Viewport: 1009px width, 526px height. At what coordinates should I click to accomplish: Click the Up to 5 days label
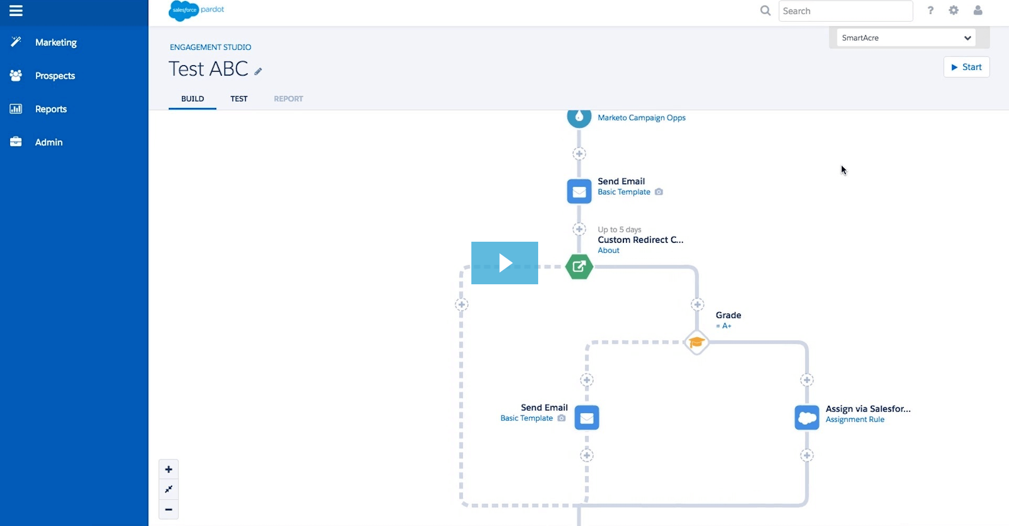[x=619, y=230]
